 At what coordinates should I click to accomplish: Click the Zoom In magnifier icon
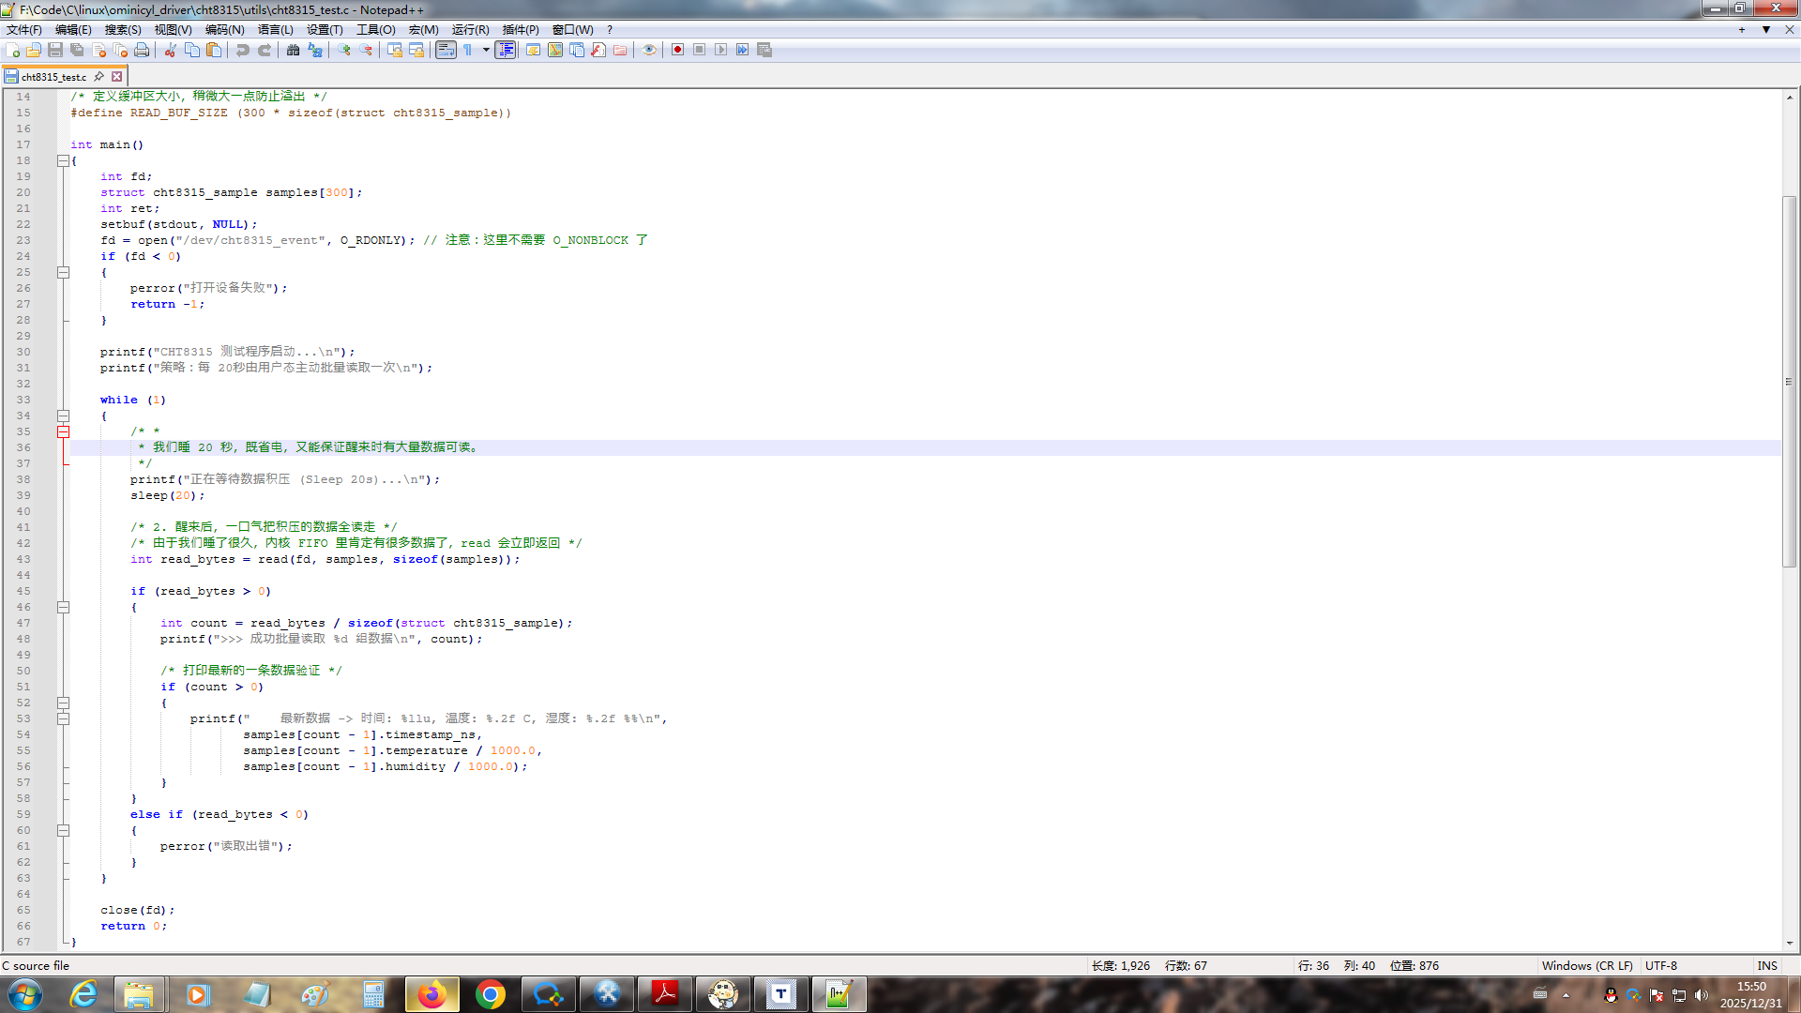[344, 50]
